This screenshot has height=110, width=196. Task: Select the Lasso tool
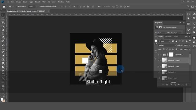pos(3,22)
